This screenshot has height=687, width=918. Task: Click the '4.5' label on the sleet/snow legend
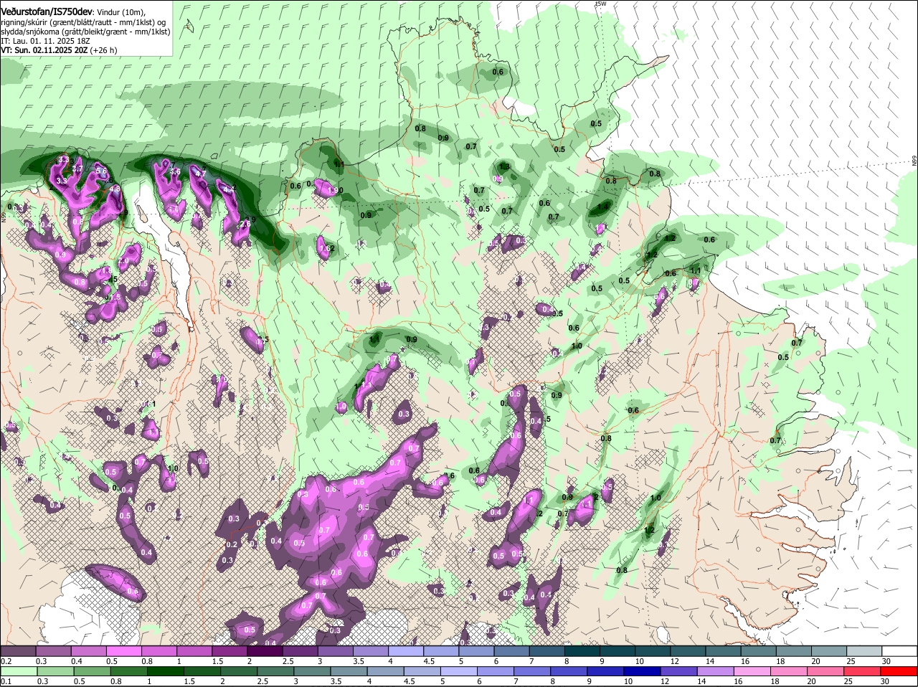click(x=429, y=661)
